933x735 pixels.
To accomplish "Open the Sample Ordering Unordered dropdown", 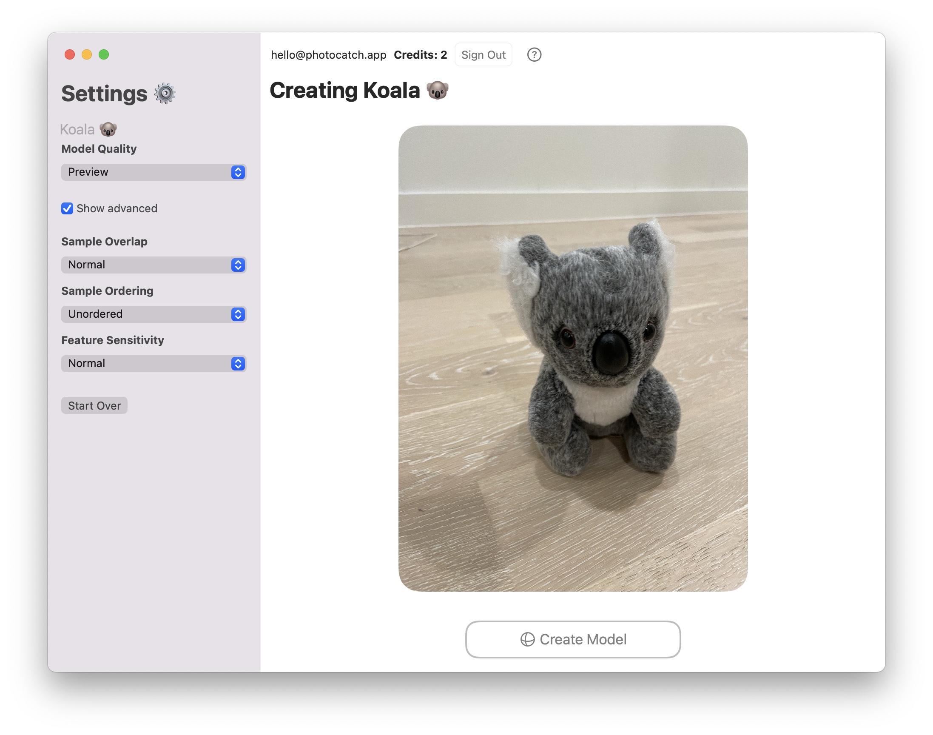I will tap(146, 314).
